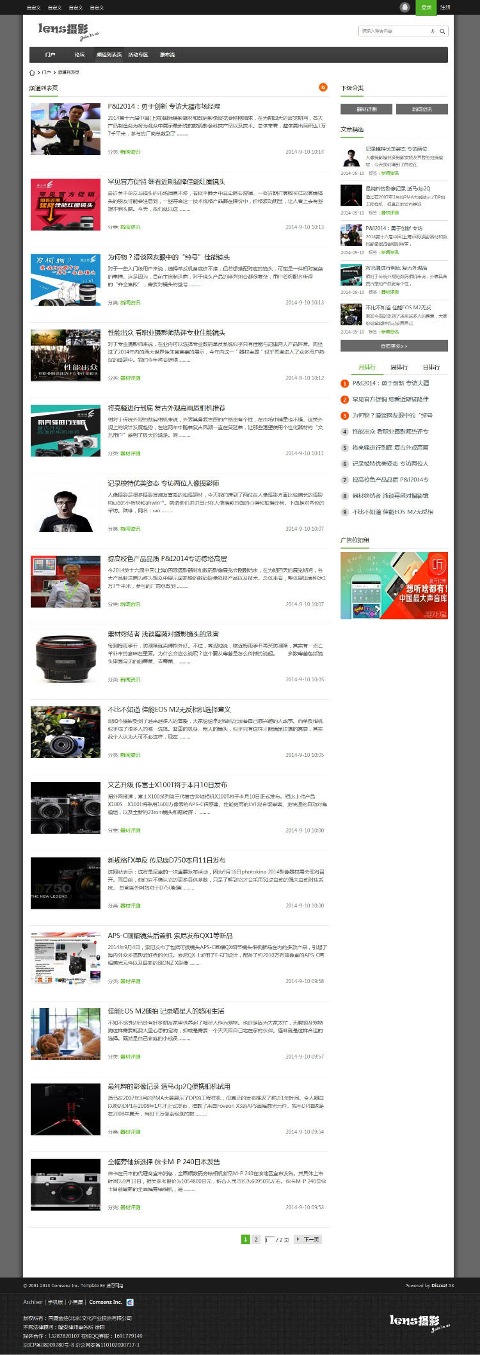
Task: Open the 器材终结者 lens thumbnail
Action: click(x=65, y=657)
